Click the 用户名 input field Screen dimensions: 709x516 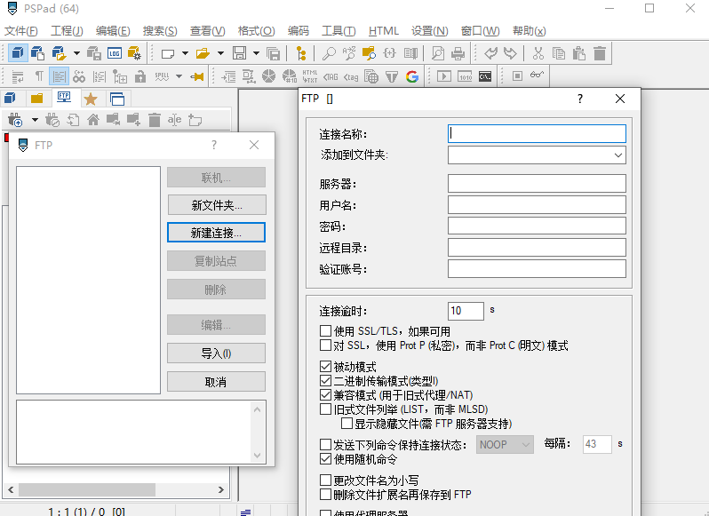537,204
